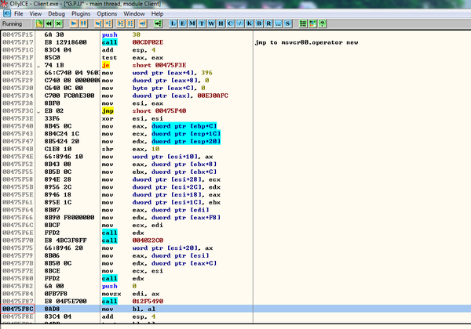Show Call stack using K button
This screenshot has height=329, width=471.
point(250,24)
